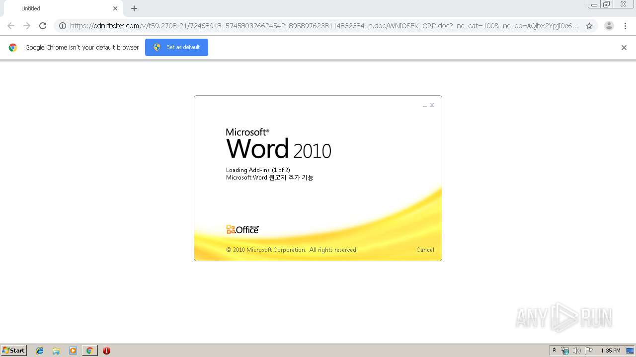Viewport: 636px width, 357px height.
Task: Close the Word splash screen with X
Action: 432,105
